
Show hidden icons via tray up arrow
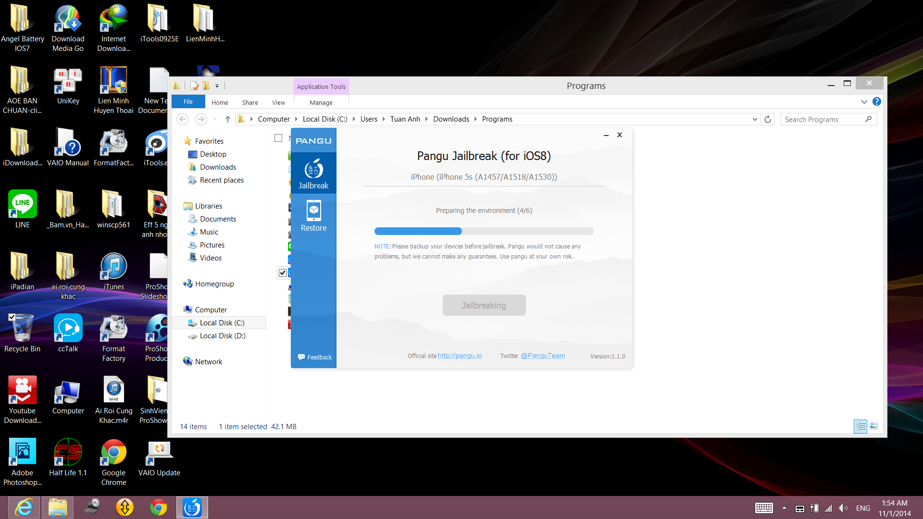(x=784, y=508)
